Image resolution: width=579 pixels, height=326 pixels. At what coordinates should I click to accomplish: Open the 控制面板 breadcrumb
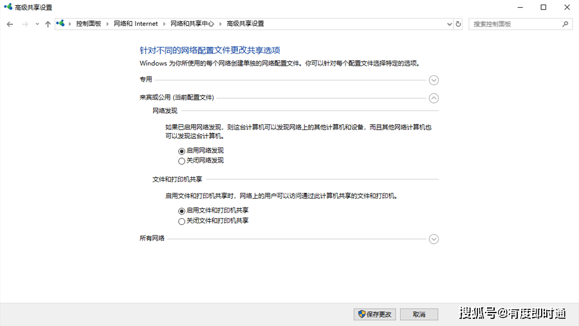89,24
